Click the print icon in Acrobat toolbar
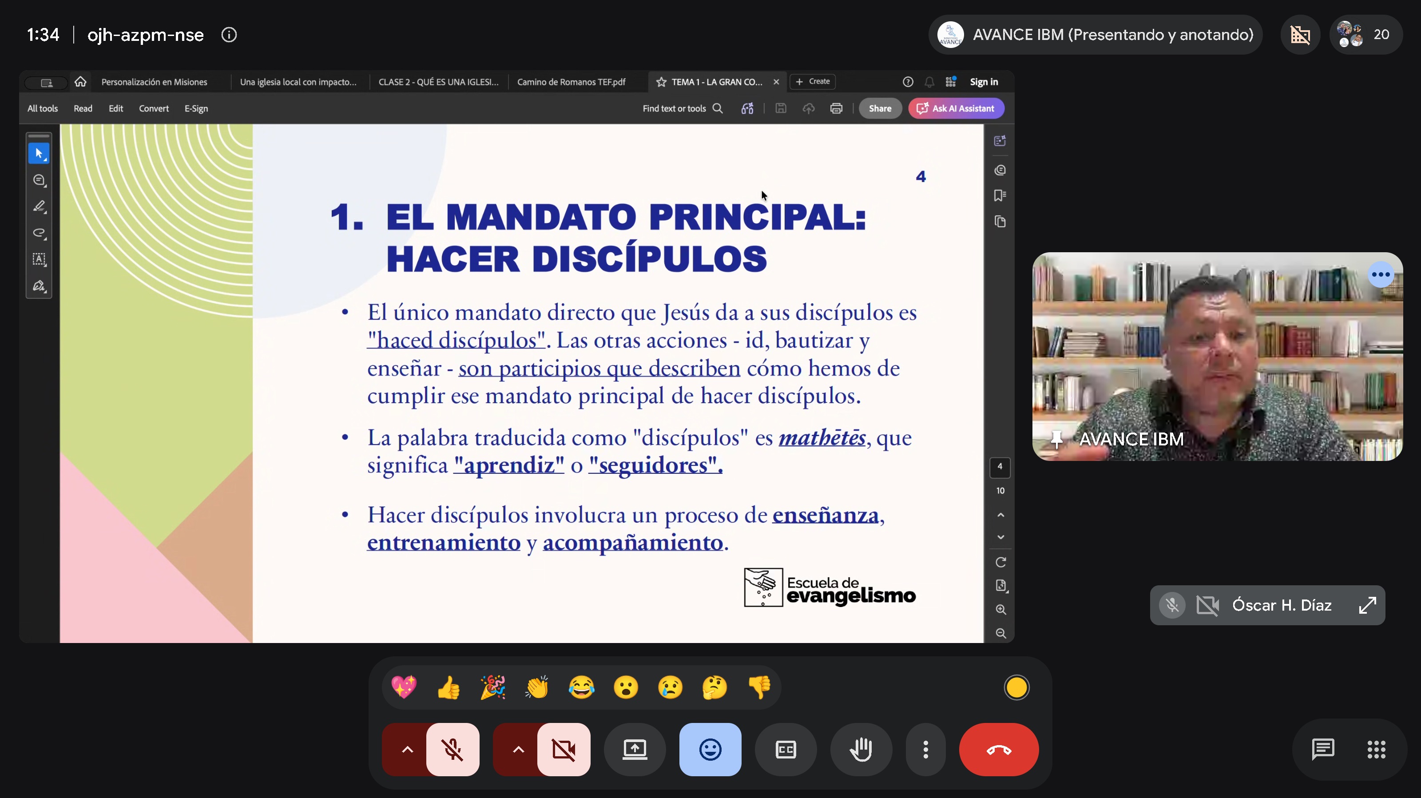Viewport: 1421px width, 798px height. 836,108
